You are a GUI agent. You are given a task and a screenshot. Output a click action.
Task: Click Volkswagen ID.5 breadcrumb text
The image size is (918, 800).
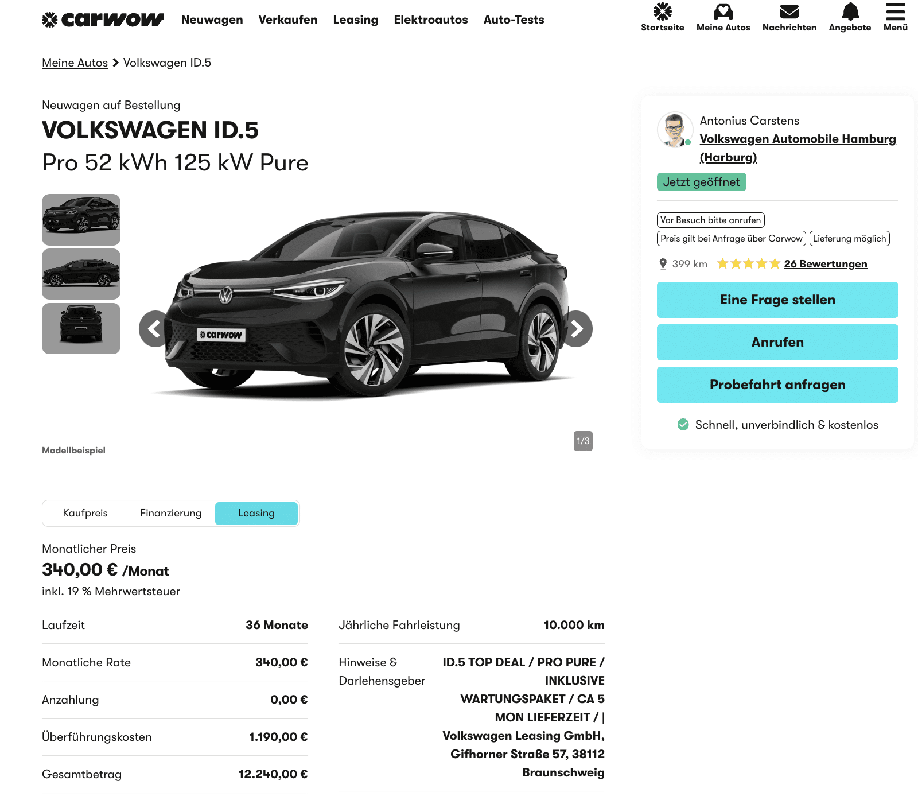click(x=167, y=63)
